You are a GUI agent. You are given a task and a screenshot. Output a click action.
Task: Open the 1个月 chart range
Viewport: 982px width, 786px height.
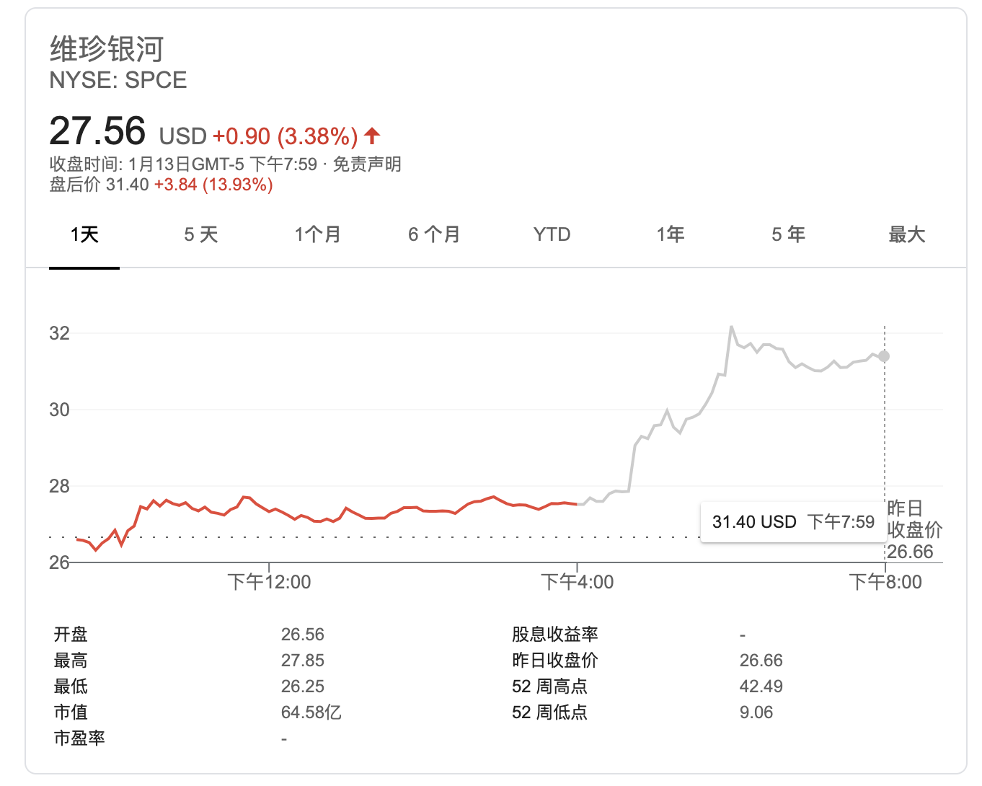pos(317,234)
